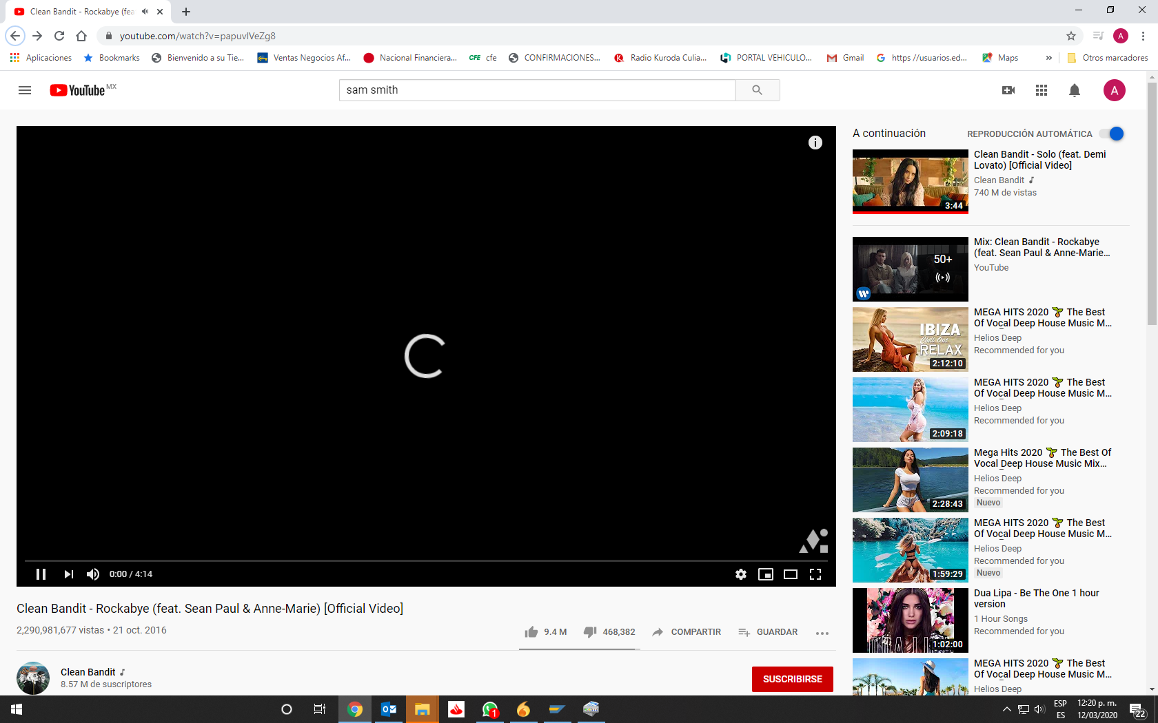
Task: Mute the video player volume
Action: [93, 574]
